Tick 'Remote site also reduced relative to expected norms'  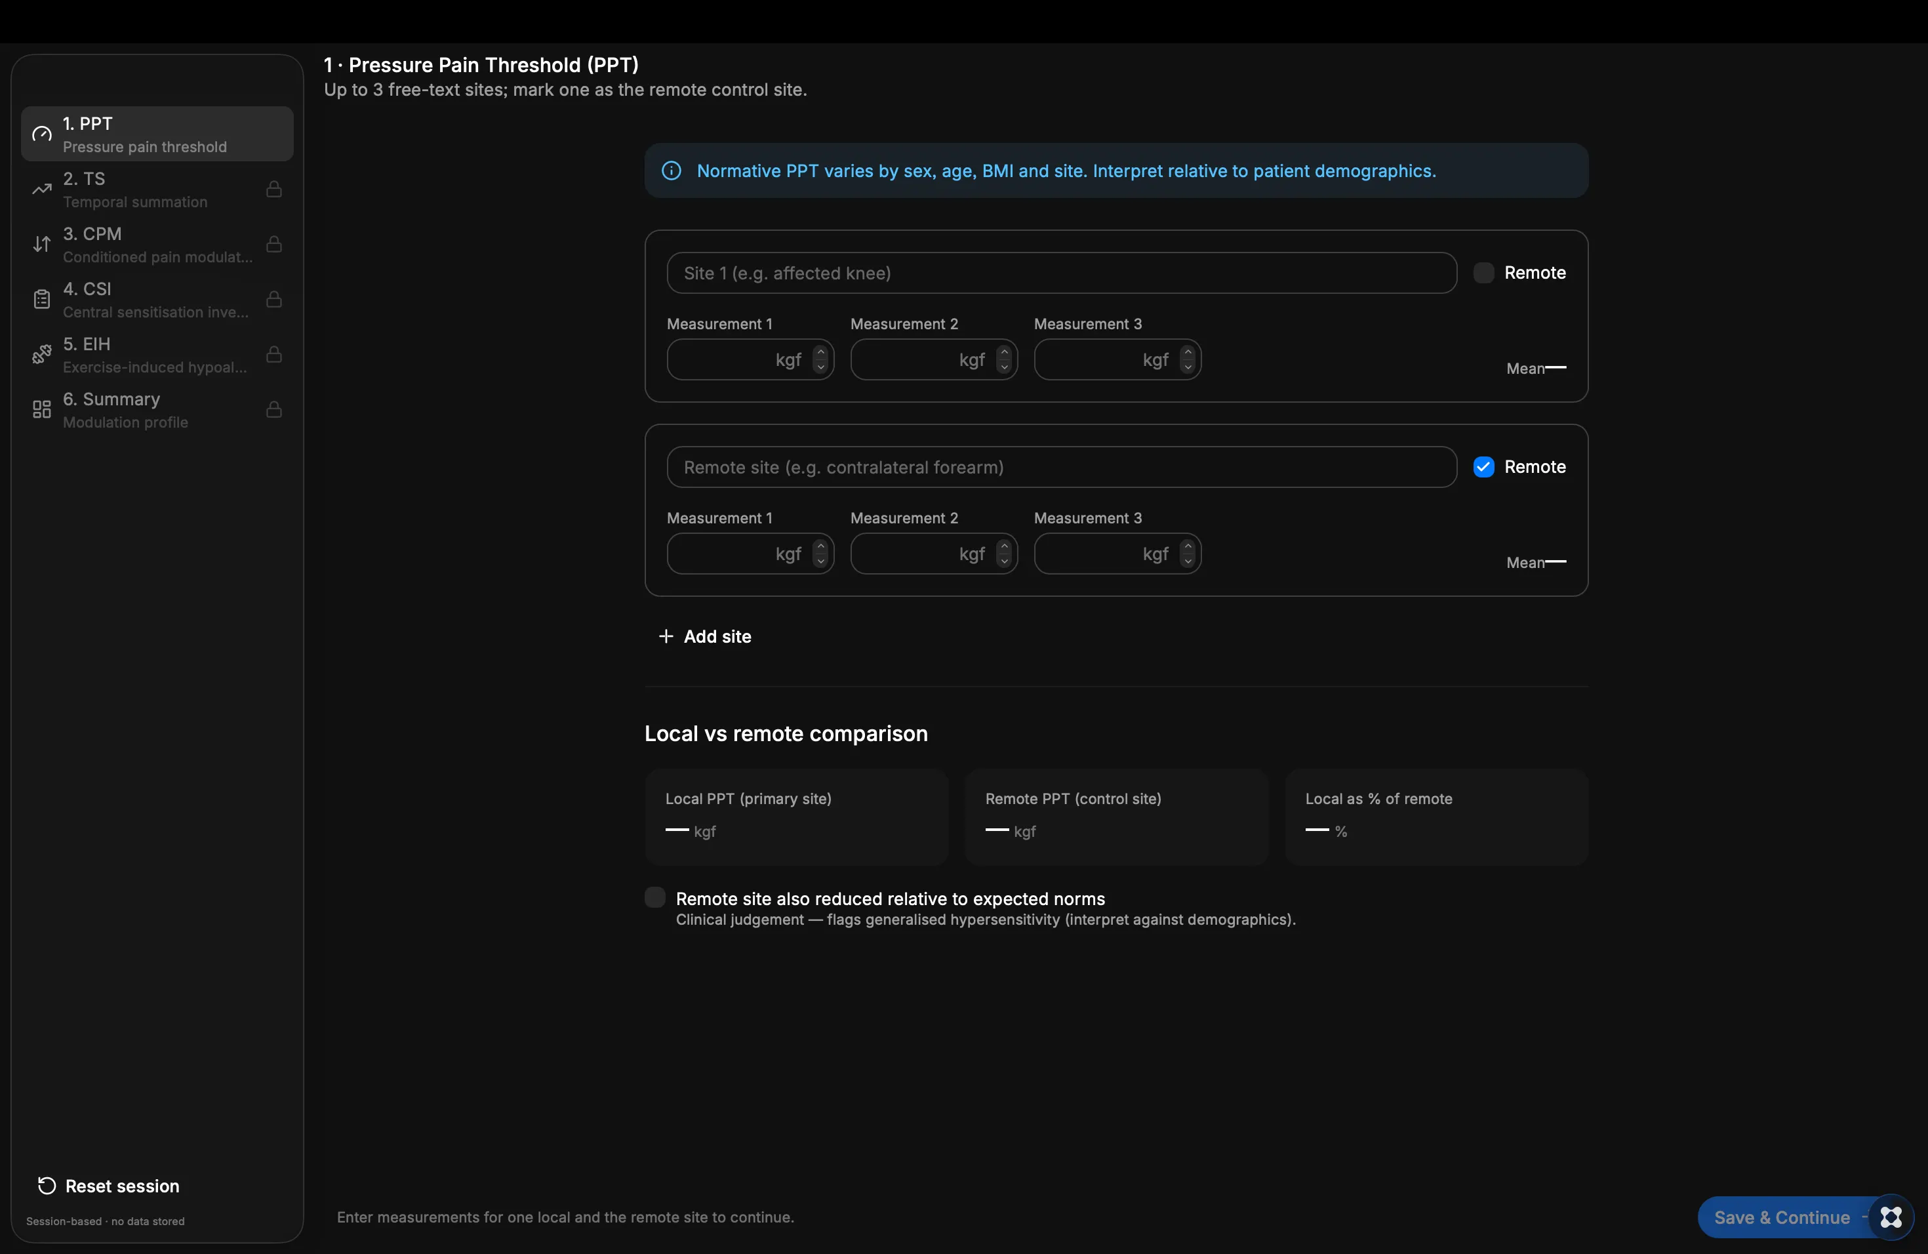pyautogui.click(x=654, y=898)
